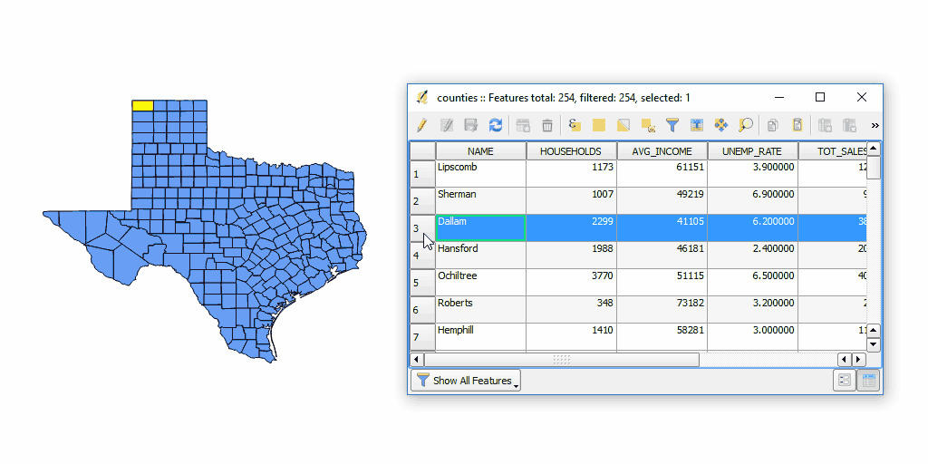This screenshot has height=464, width=928.
Task: Click the multi edit mode icon
Action: (447, 125)
